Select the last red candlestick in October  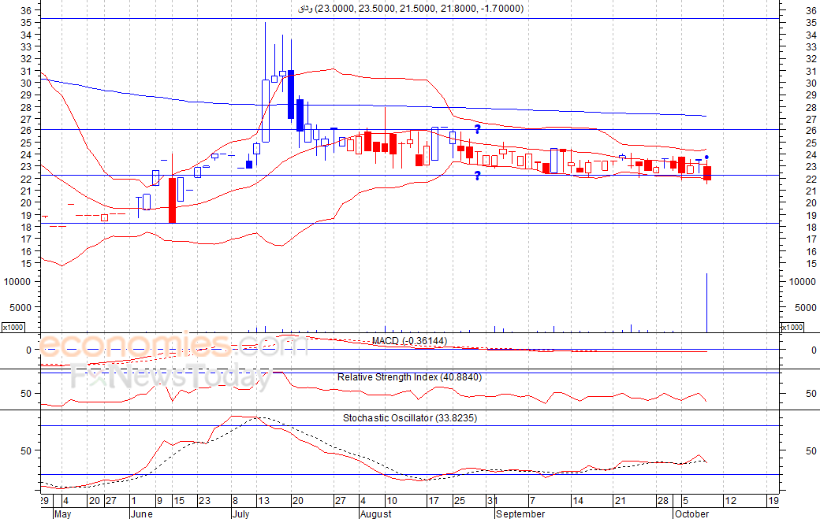point(707,173)
